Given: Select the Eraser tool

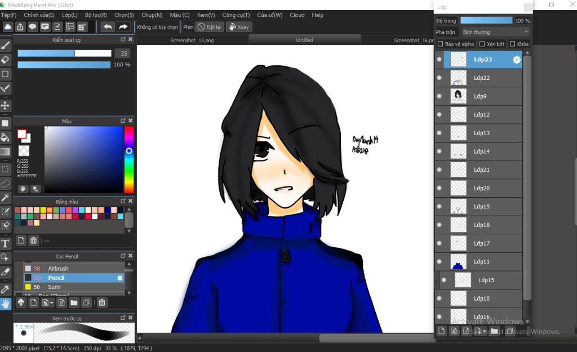Looking at the screenshot, I should (5, 60).
